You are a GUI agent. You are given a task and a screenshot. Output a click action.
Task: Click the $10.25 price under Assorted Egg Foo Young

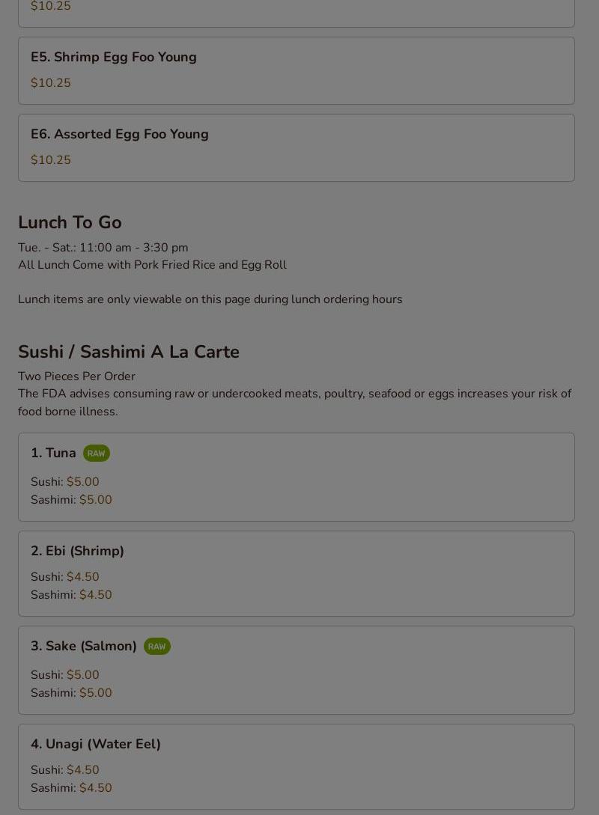[50, 160]
